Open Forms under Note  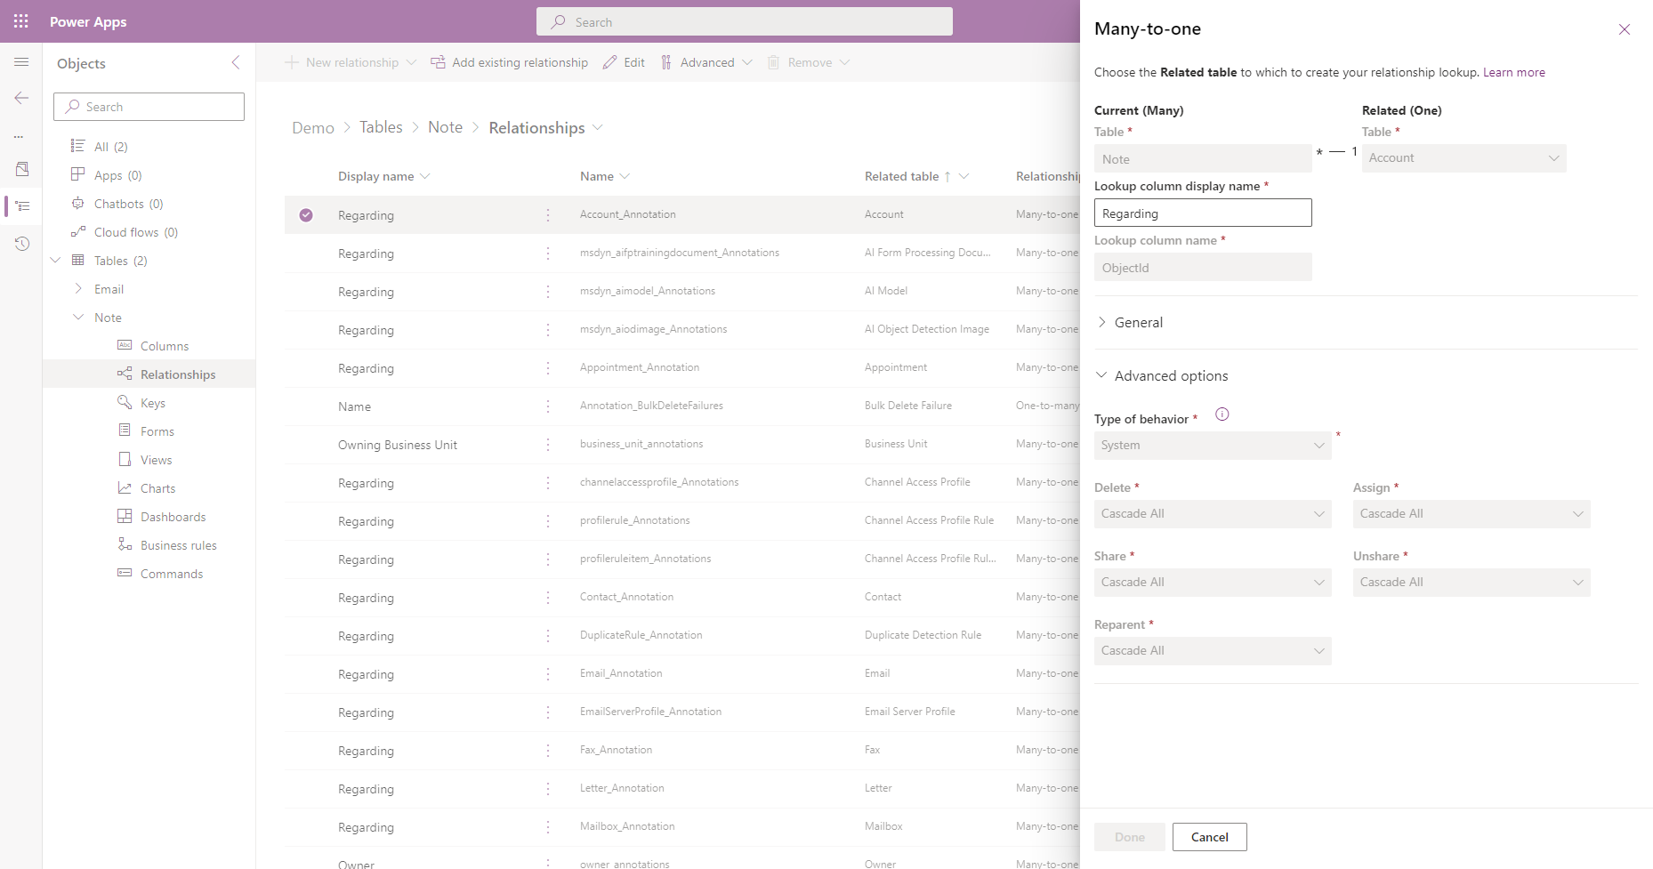tap(157, 431)
